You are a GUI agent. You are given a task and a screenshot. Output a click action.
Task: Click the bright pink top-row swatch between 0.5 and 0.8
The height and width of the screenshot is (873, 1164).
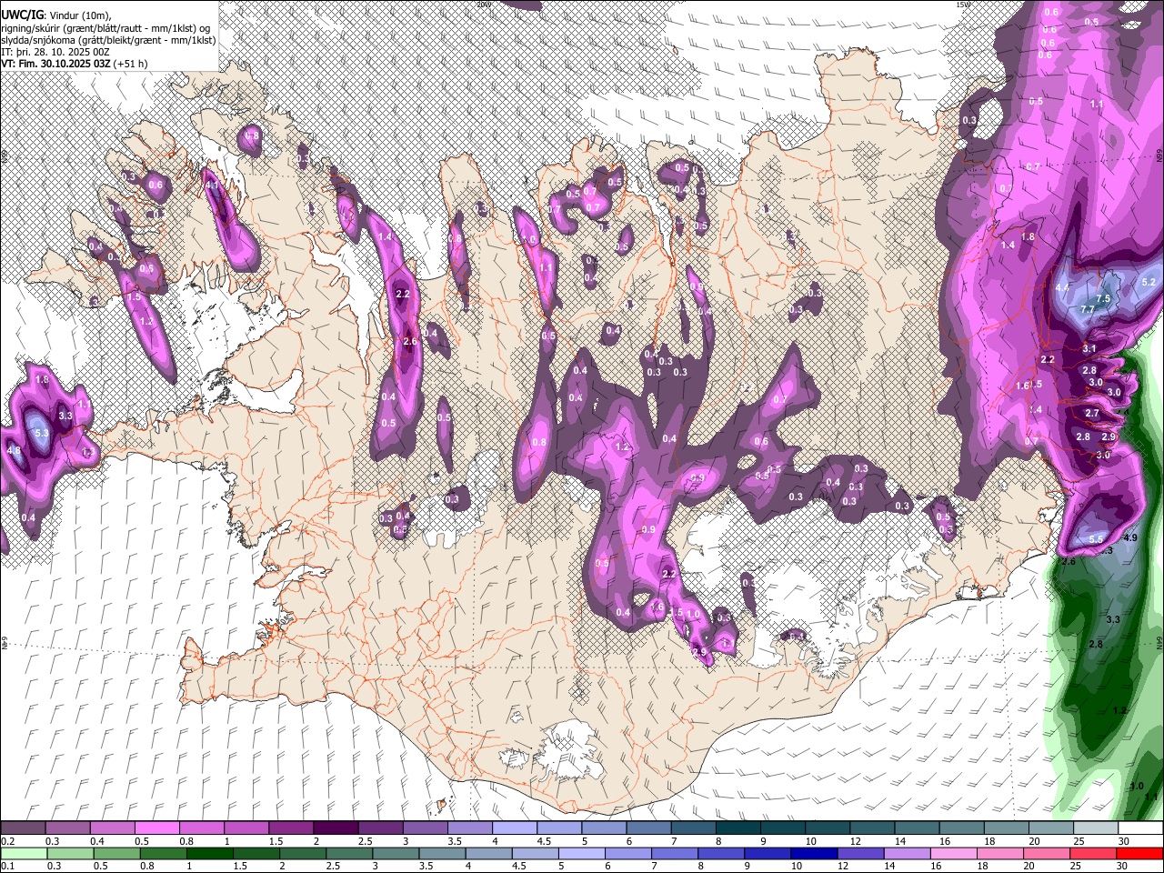pyautogui.click(x=156, y=828)
